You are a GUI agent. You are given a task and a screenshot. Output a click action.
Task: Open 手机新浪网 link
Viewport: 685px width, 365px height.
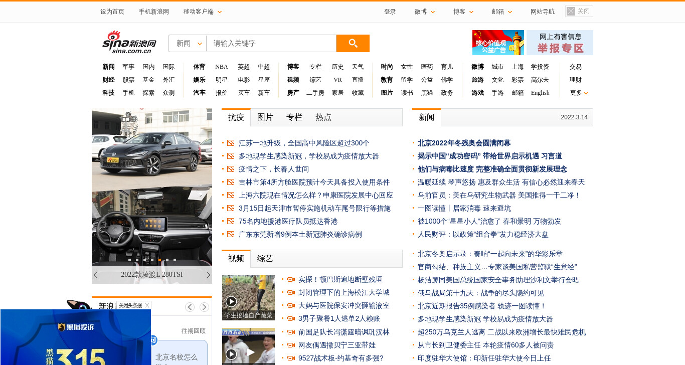point(154,12)
